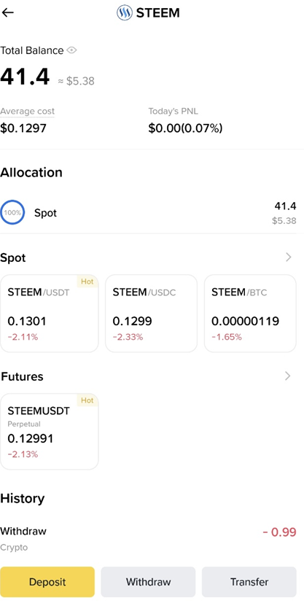Expand the Spot section chevron
Image resolution: width=304 pixels, height=606 pixels.
(288, 257)
